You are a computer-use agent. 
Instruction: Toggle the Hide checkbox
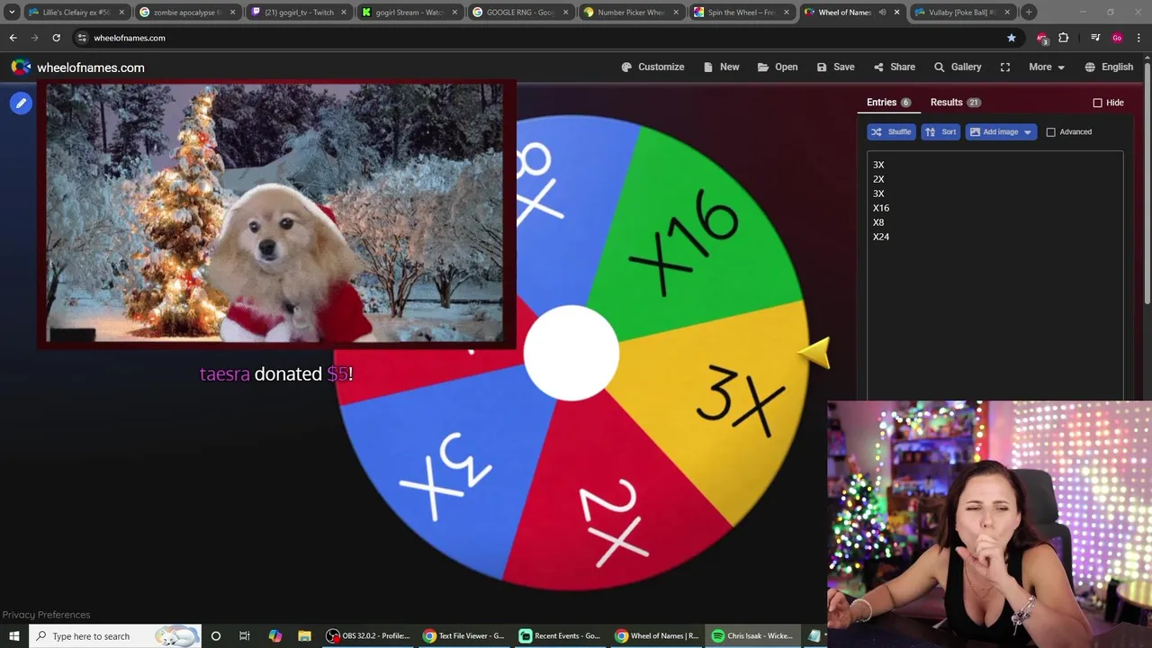click(1098, 103)
